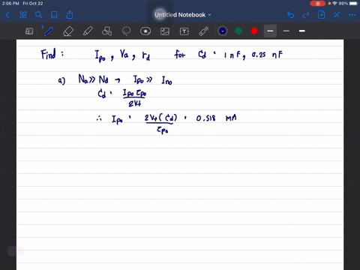Screen dimensions: 360x270
Task: Undo the last stroke
Action: pos(290,15)
